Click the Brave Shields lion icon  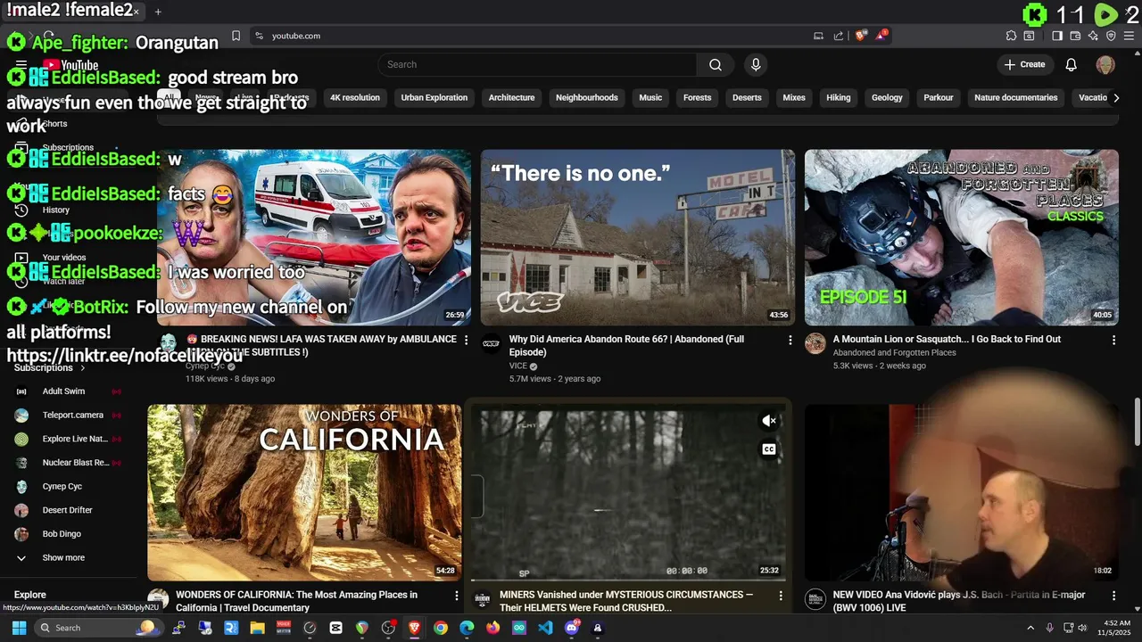click(860, 36)
